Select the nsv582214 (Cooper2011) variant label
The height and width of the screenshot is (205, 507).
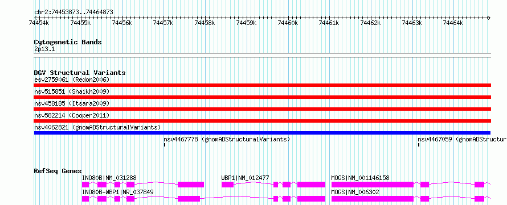(x=72, y=115)
